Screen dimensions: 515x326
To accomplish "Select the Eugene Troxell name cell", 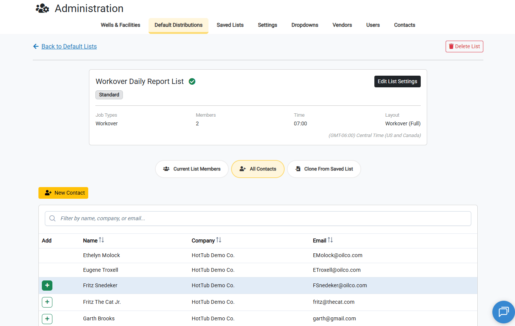I will tap(101, 270).
